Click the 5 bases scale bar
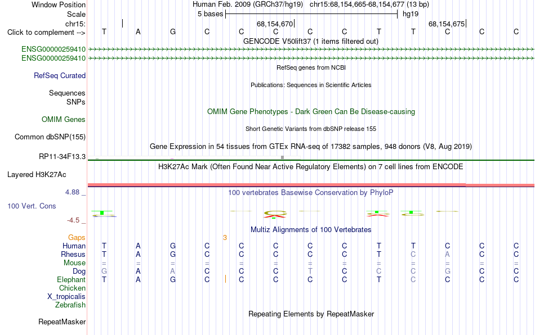The width and height of the screenshot is (535, 335). click(x=311, y=14)
